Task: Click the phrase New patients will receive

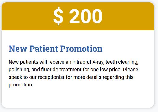Action: [36, 62]
